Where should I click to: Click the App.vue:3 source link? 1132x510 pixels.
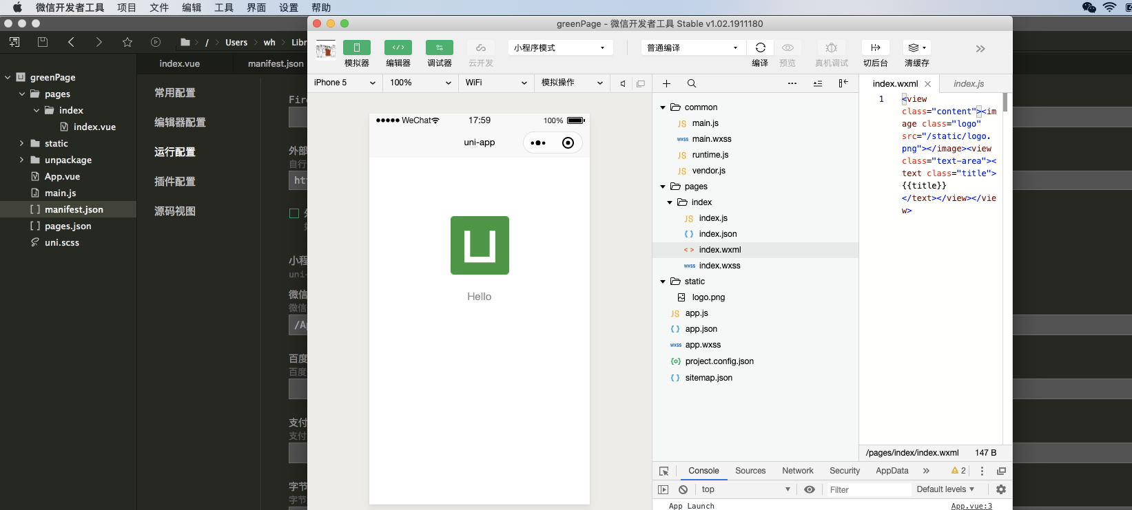(x=971, y=506)
